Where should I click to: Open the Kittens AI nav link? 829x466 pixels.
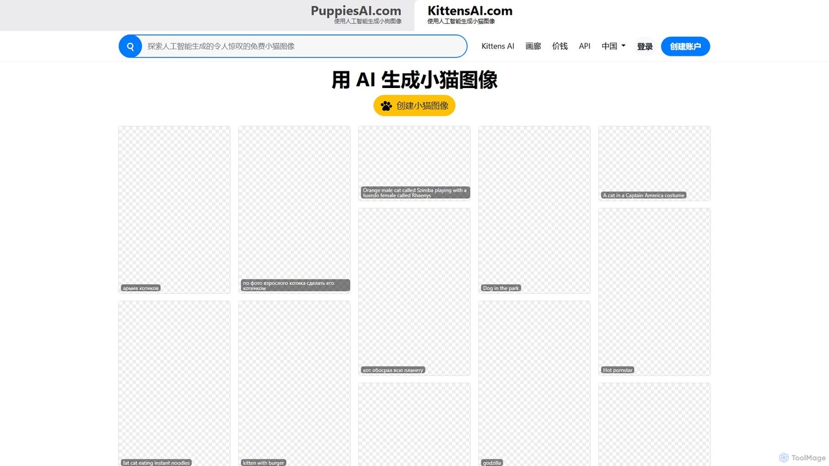click(498, 47)
